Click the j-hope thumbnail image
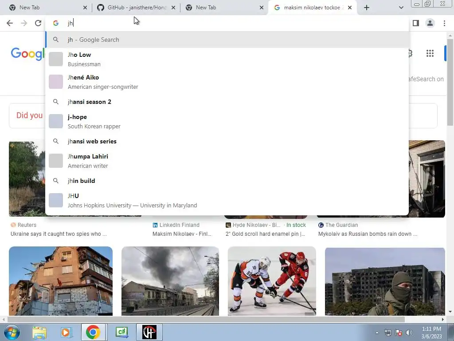The width and height of the screenshot is (454, 341). 56,121
